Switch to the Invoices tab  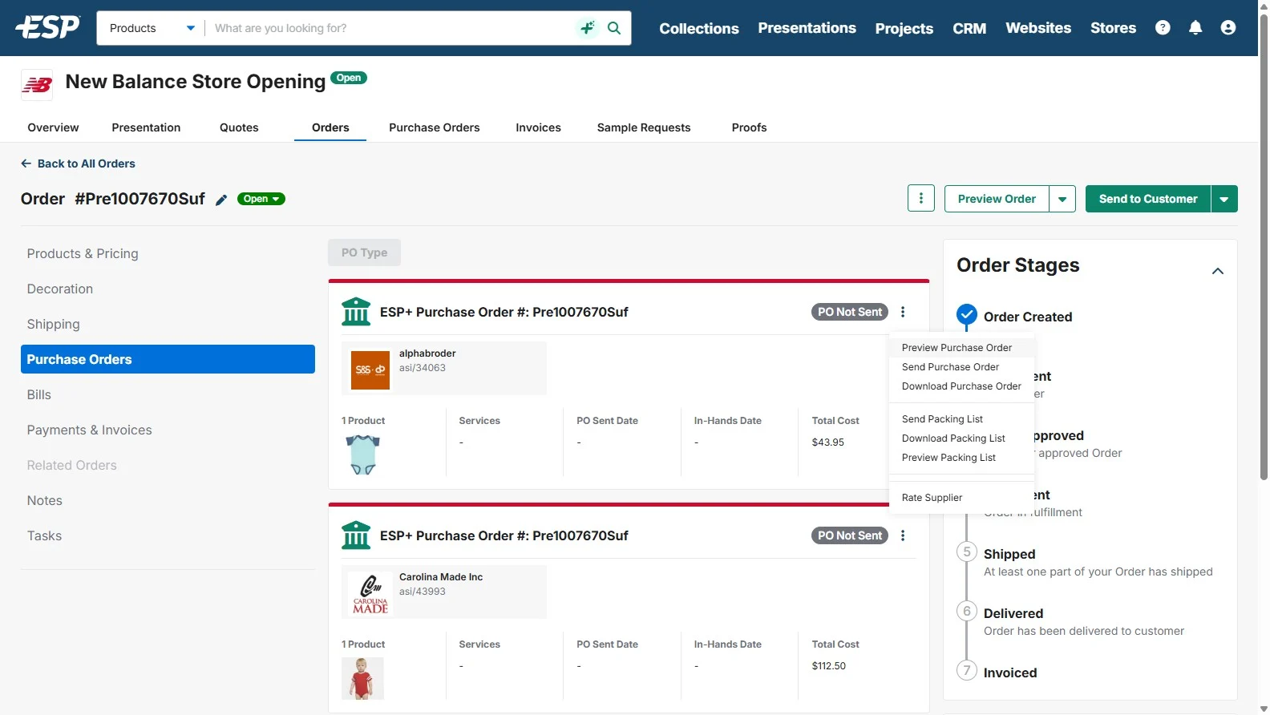coord(538,127)
